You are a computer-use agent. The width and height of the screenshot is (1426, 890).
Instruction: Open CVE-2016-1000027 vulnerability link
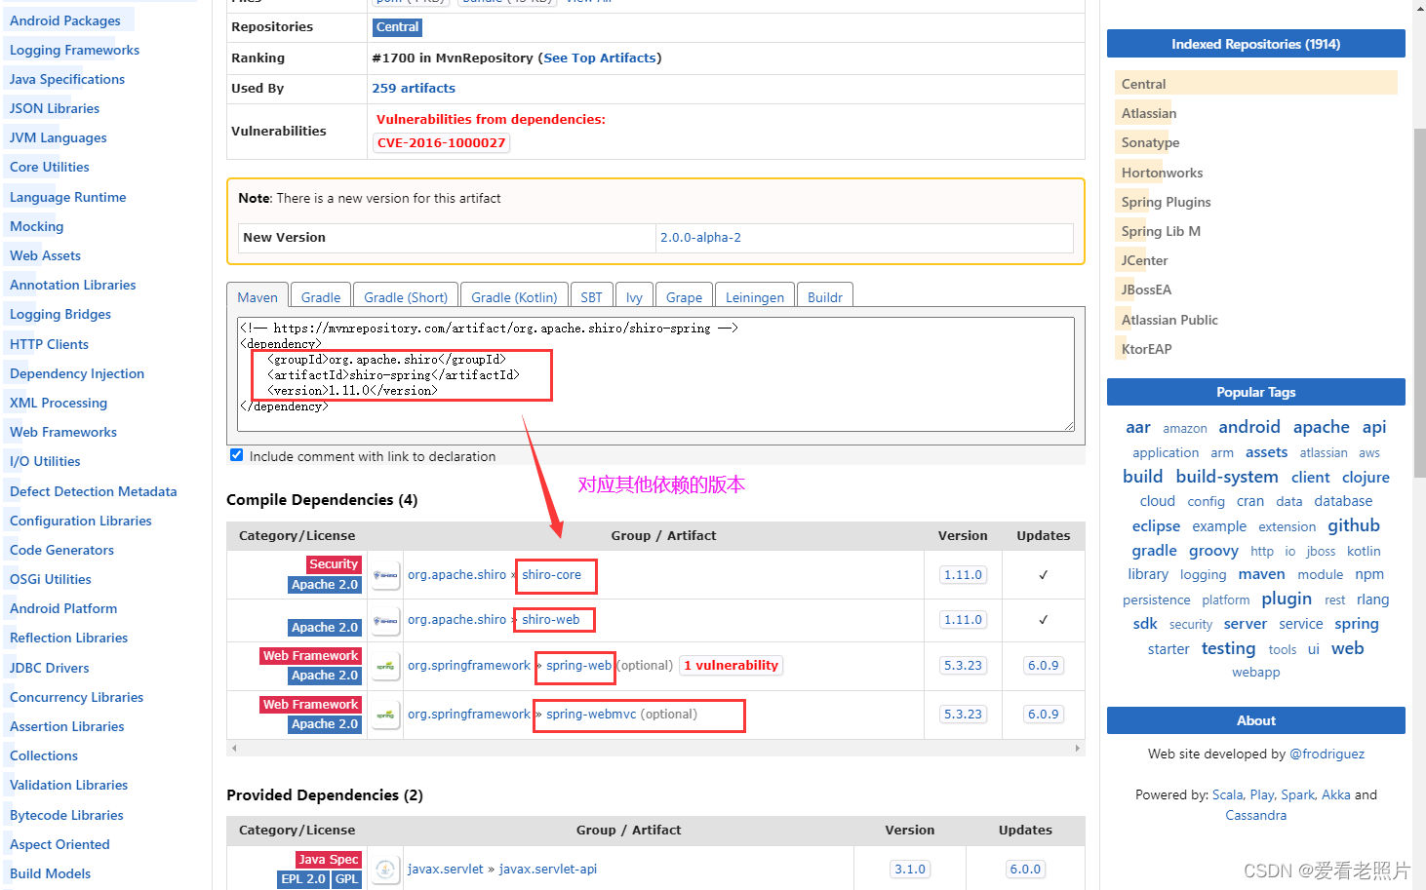tap(442, 142)
